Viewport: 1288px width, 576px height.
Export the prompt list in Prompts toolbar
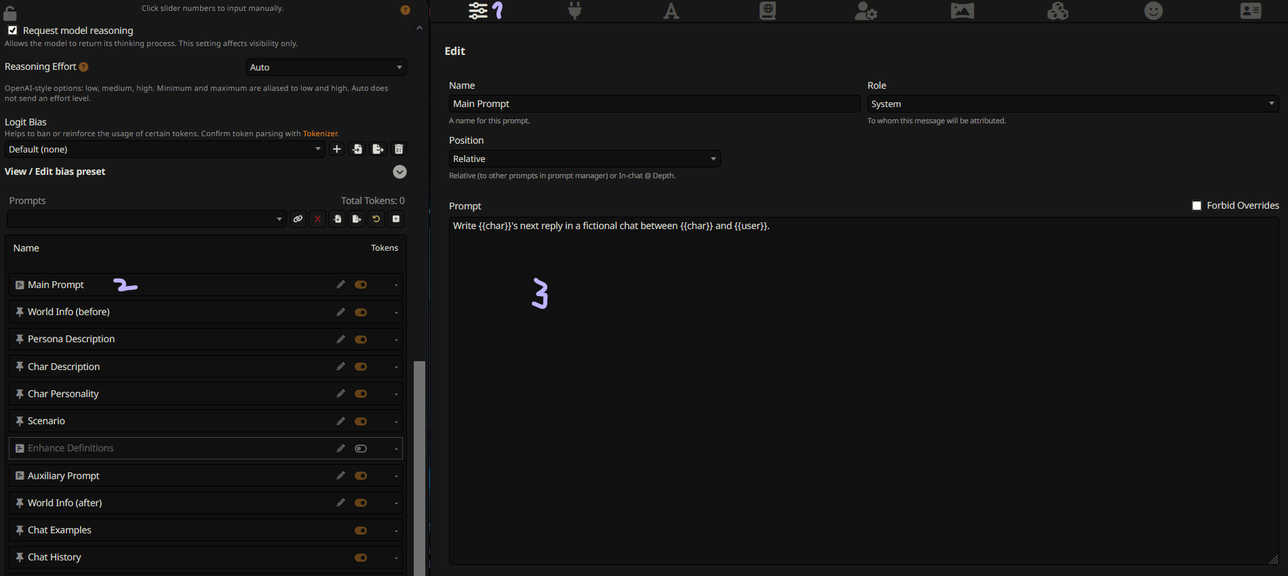tap(357, 219)
